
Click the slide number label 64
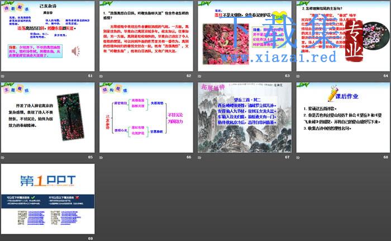pos(386,75)
